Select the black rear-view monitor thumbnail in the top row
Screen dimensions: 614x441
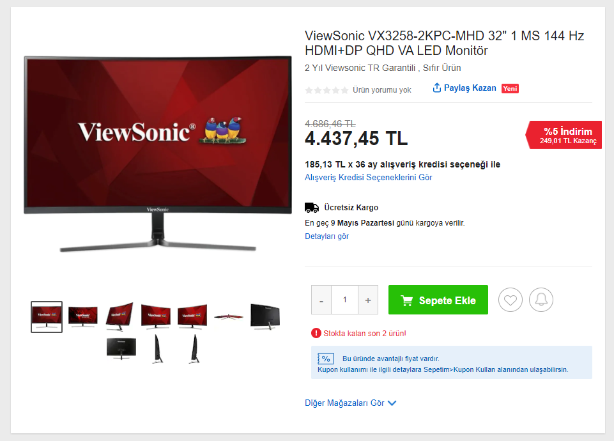pos(266,316)
